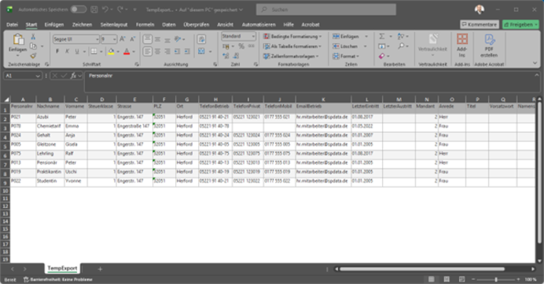Open the Datei menu
Image resolution: width=544 pixels, height=284 pixels.
pyautogui.click(x=12, y=24)
